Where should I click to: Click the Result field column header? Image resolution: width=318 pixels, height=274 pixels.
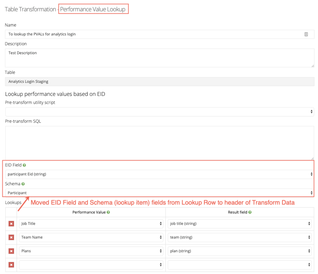click(238, 212)
